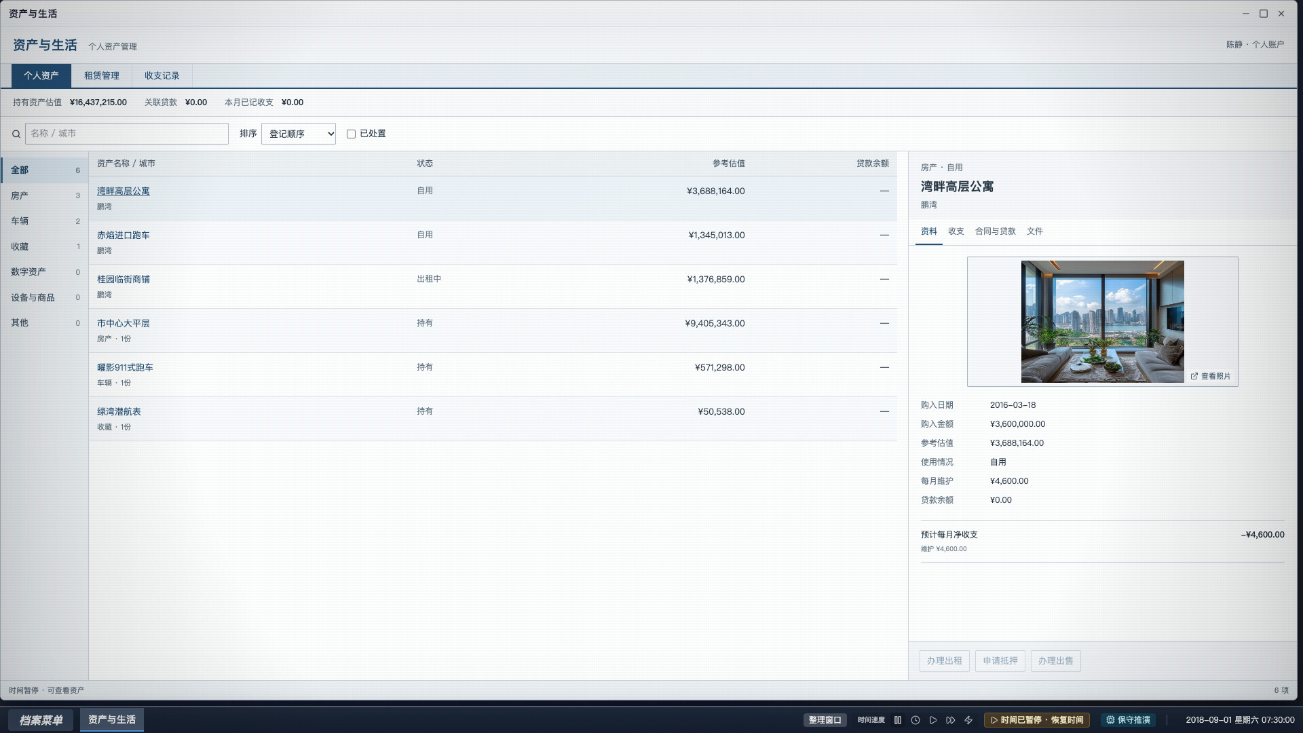Toggle the 已处置 checkbox
The image size is (1303, 733).
pyautogui.click(x=351, y=134)
